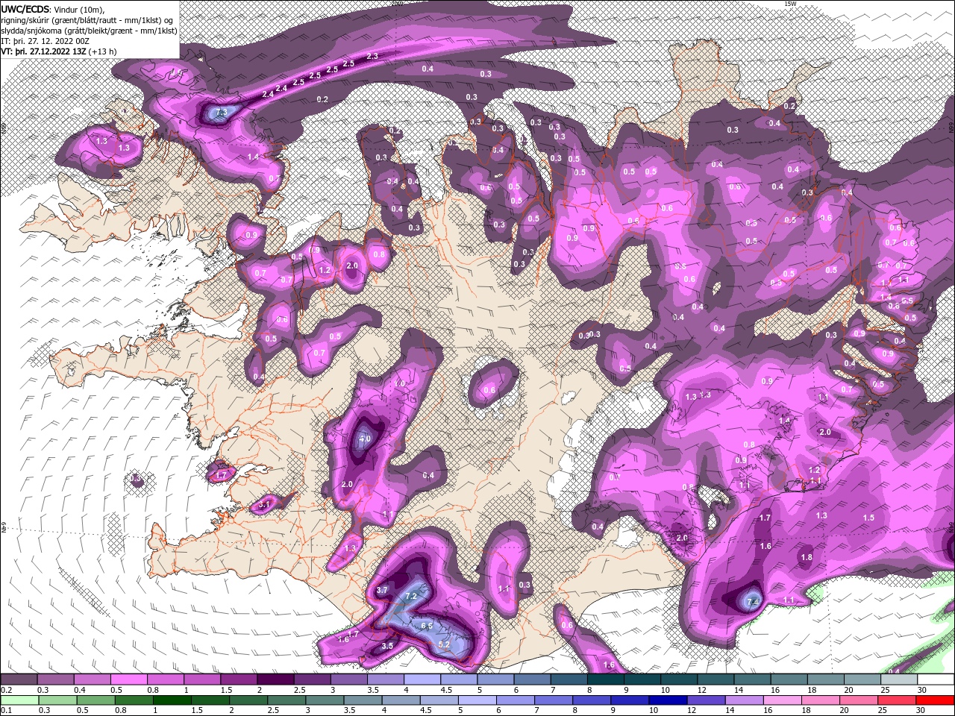This screenshot has height=716, width=955.
Task: Click the 6.6 value on the map
Action: pyautogui.click(x=427, y=626)
